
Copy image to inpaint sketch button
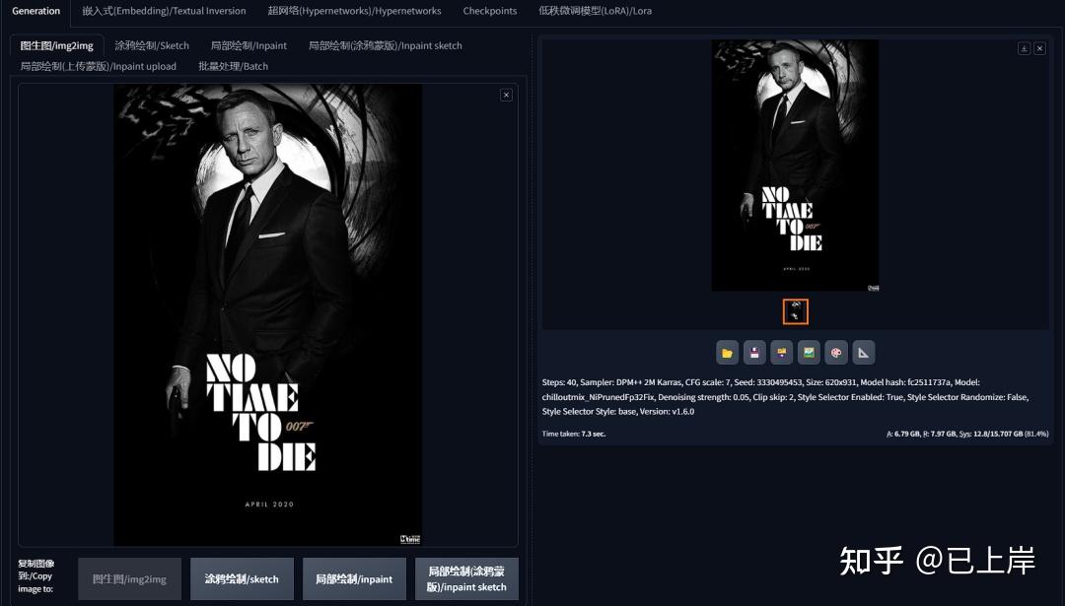[466, 578]
